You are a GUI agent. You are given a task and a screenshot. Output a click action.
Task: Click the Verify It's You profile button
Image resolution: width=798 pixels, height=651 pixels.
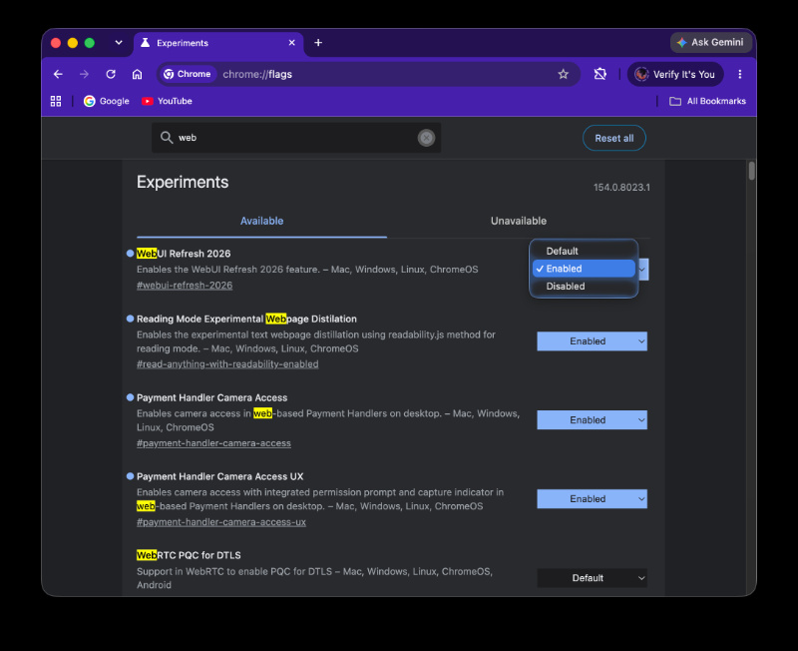[x=675, y=74]
